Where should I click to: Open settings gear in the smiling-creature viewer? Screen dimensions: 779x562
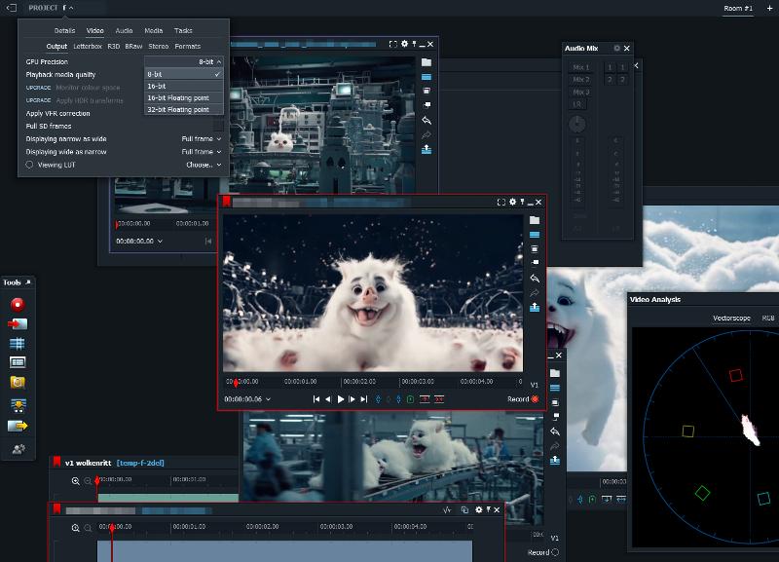pos(513,202)
